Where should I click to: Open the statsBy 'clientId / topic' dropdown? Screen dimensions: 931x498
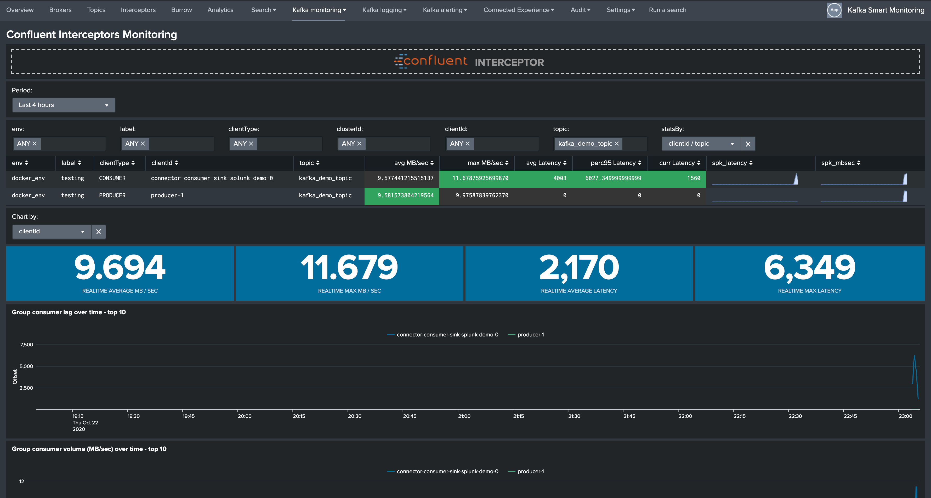(701, 144)
